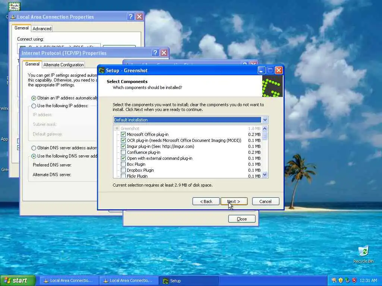
Task: Uncheck Microsoft Office plug-in
Action: coord(123,134)
